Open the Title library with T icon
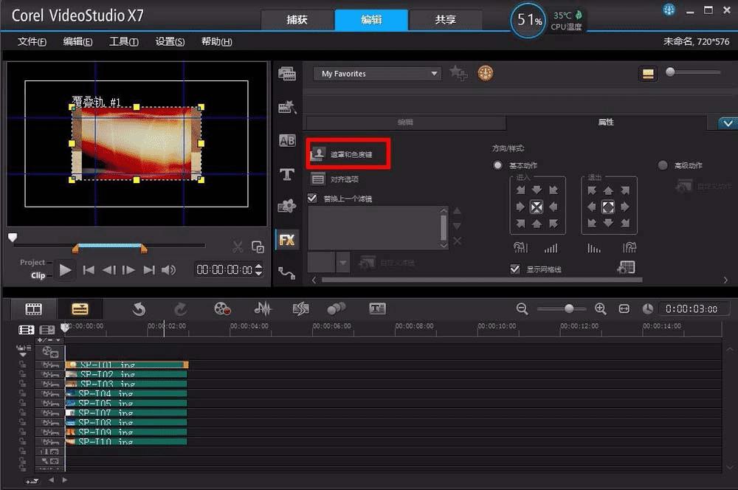This screenshot has height=490, width=738. tap(286, 175)
